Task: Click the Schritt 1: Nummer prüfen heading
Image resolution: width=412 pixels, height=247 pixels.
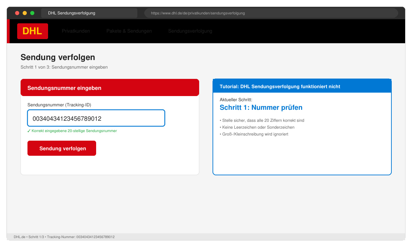Action: [x=261, y=107]
